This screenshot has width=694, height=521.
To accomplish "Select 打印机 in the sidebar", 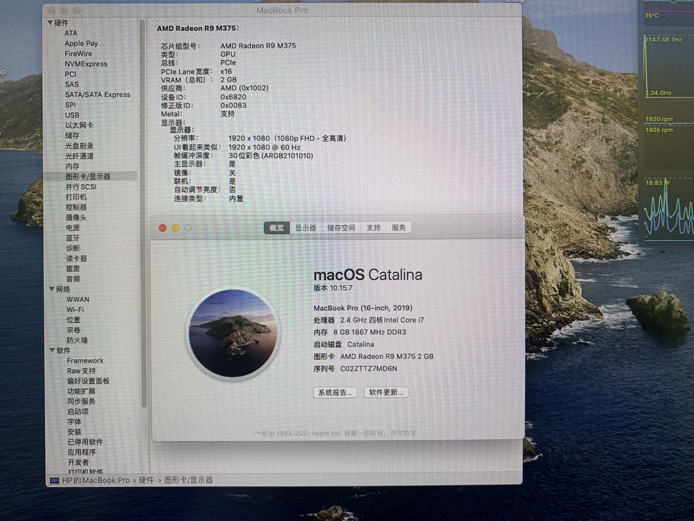I will (76, 197).
